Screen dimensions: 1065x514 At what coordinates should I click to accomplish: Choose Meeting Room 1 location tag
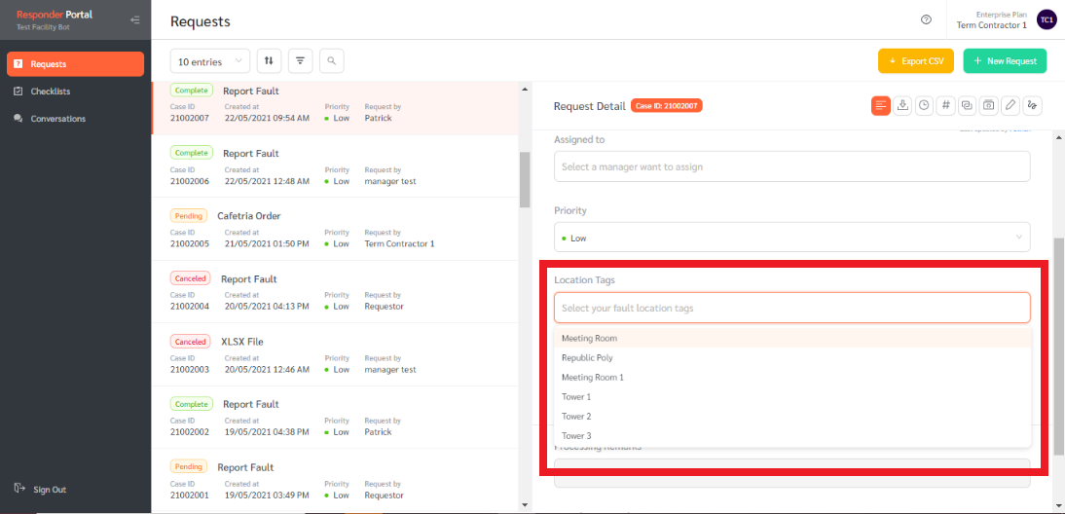[792, 377]
